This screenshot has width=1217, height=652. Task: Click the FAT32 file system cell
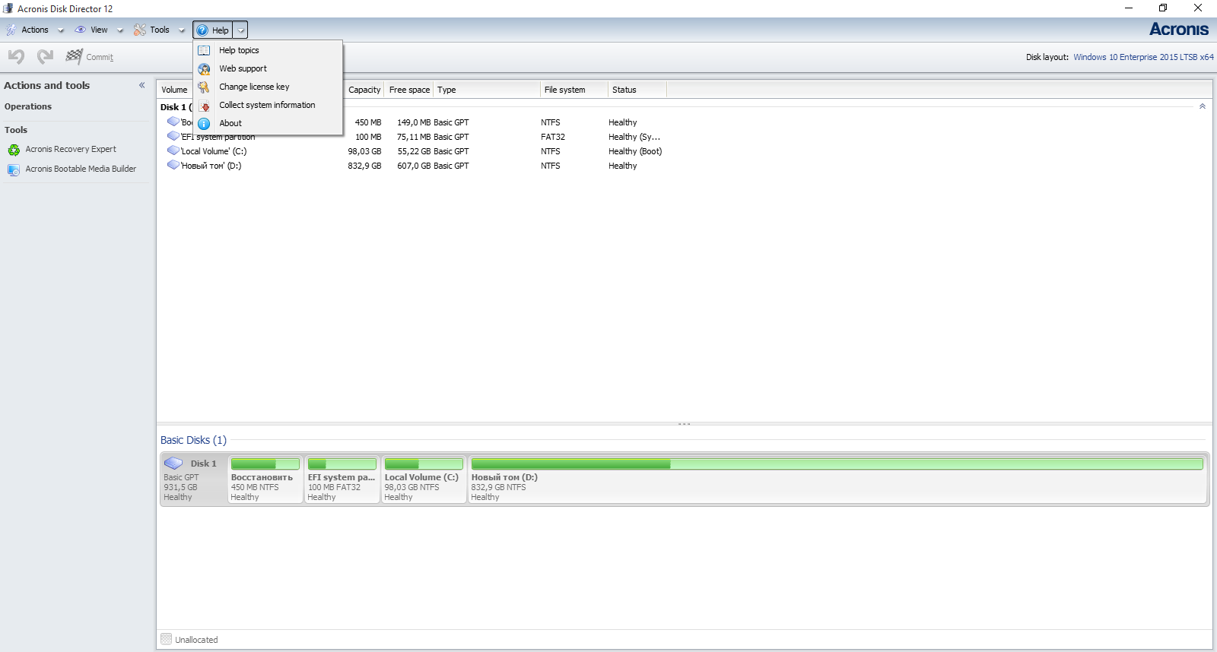553,137
